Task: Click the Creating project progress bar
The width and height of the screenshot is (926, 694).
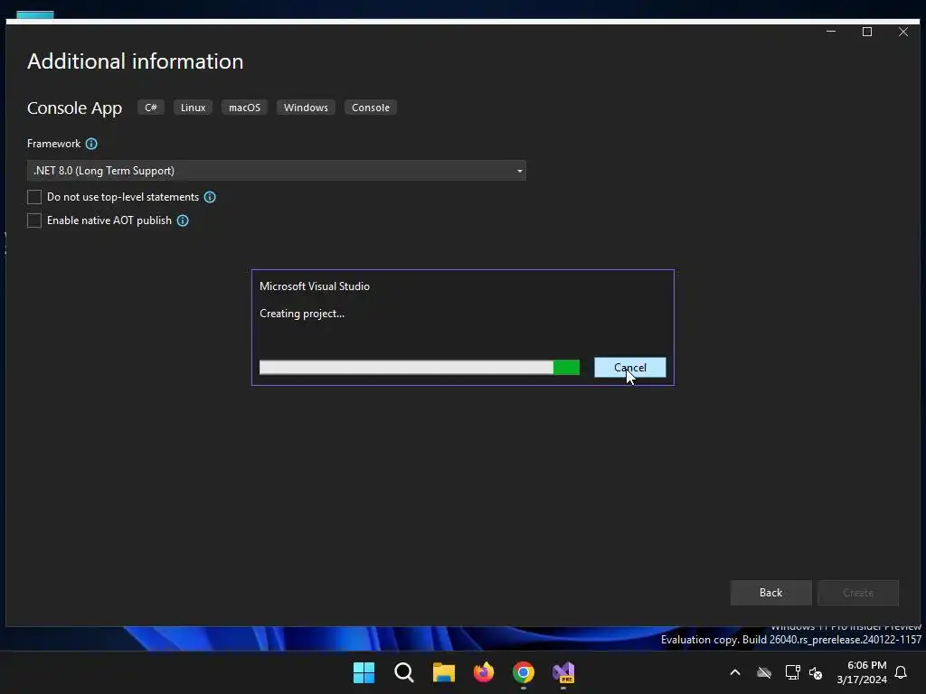Action: [x=420, y=367]
